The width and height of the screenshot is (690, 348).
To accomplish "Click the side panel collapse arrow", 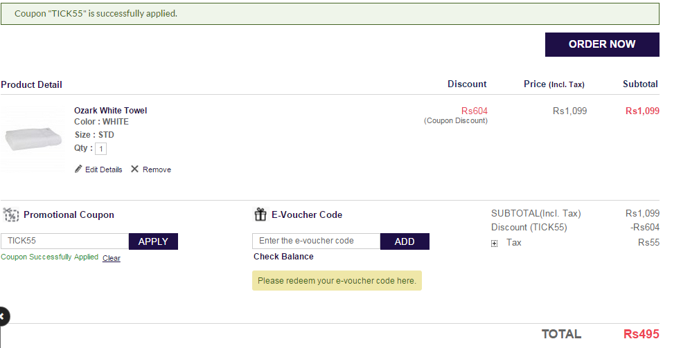I will pos(3,316).
